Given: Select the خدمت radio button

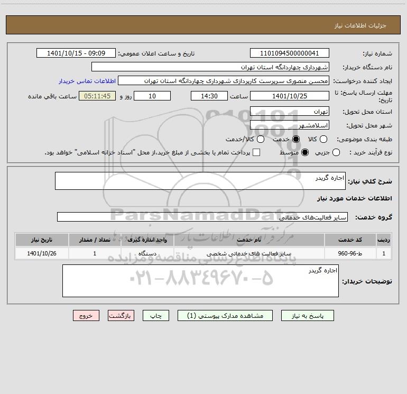Looking at the screenshot, I should coord(296,139).
